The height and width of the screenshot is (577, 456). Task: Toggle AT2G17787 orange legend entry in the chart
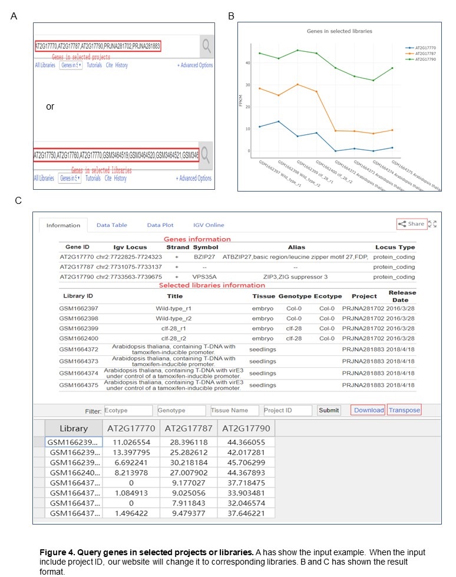click(421, 54)
